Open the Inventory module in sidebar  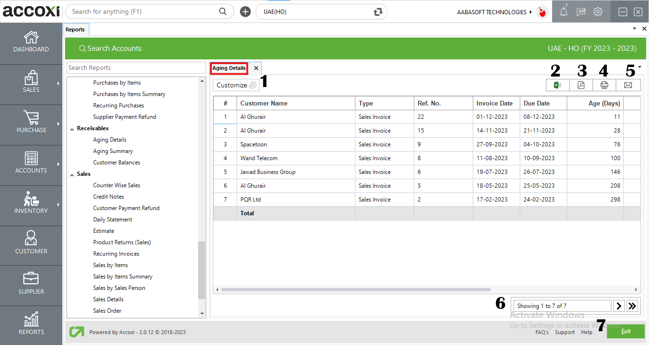[31, 204]
